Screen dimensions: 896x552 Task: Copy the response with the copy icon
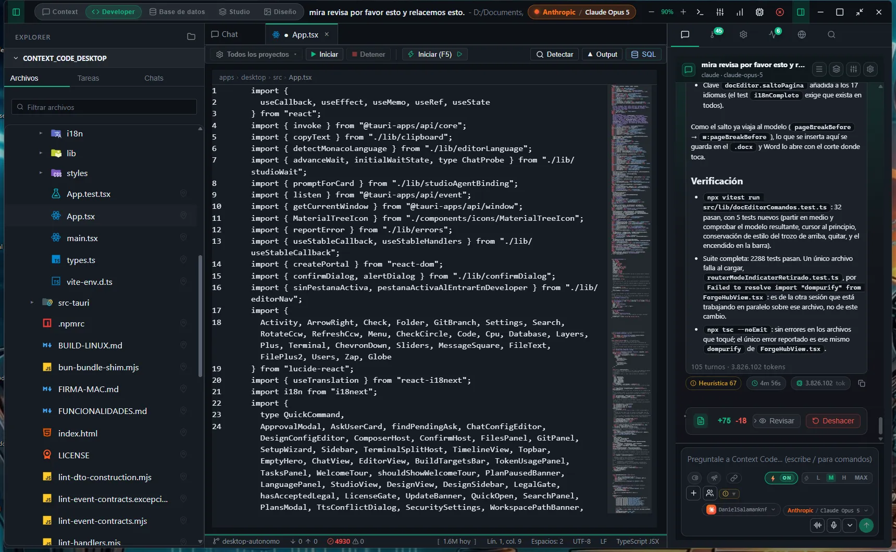(862, 383)
